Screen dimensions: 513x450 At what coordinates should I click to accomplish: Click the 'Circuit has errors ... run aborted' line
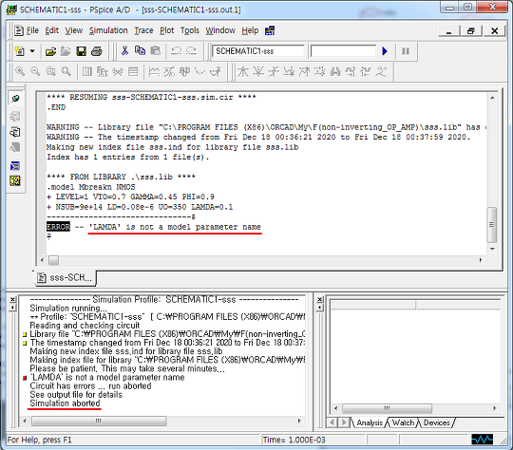[90, 385]
